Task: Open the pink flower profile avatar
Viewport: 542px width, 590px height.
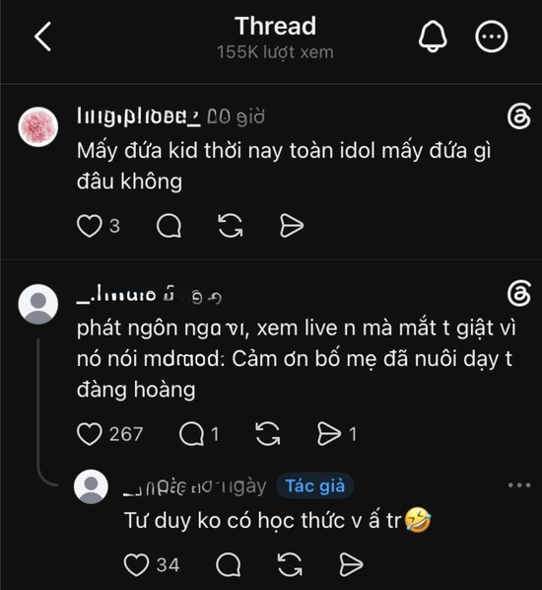Action: [38, 126]
